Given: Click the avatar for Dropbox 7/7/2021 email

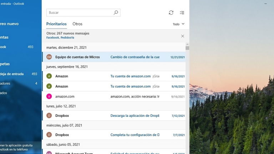Looking at the screenshot, I should (49, 135).
